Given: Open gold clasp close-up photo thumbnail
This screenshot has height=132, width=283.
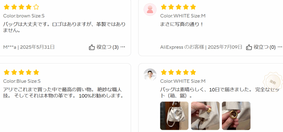Looking at the screenshot, I should [205, 116].
